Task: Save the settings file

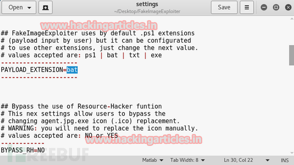Action: [x=224, y=7]
